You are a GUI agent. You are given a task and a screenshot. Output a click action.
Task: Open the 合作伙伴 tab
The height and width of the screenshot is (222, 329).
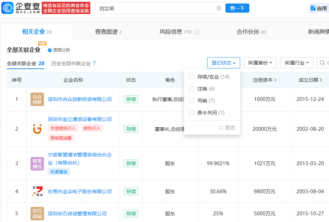tap(251, 32)
